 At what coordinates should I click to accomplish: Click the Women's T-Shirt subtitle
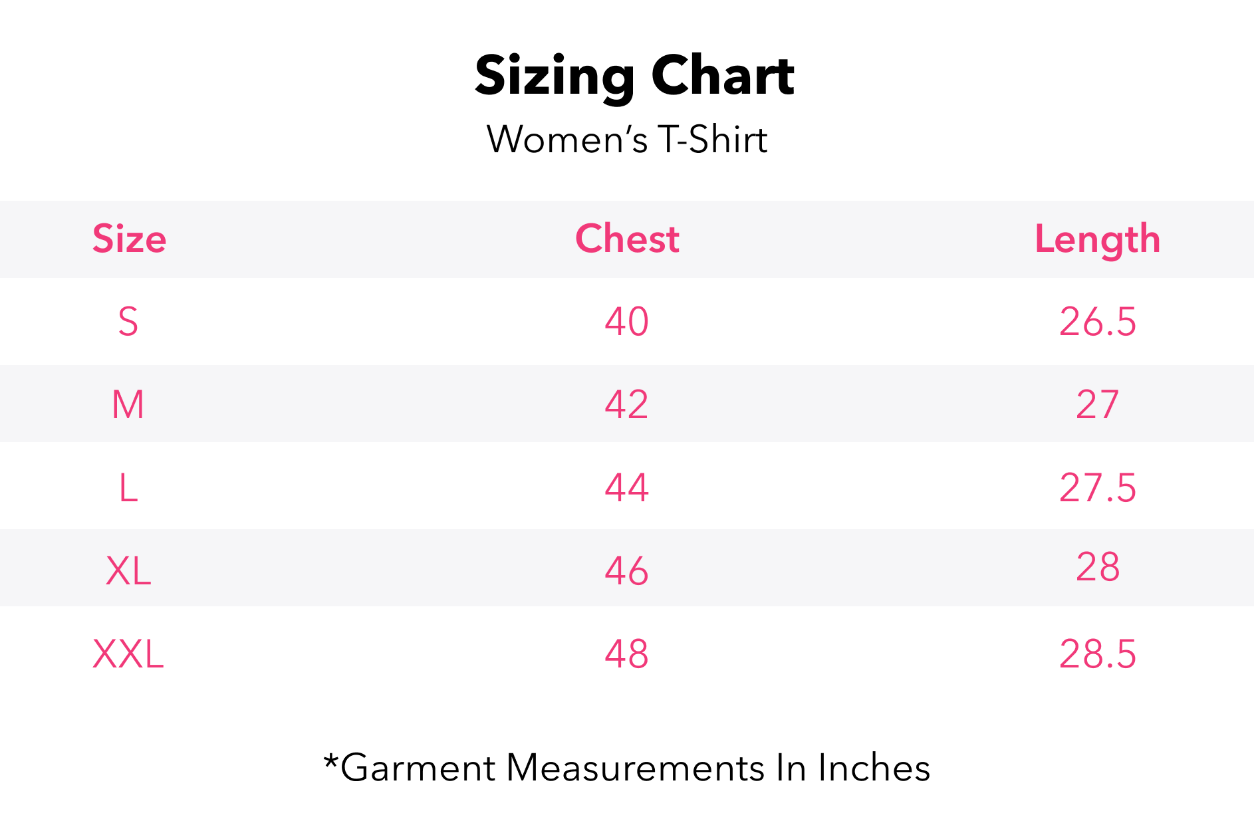(627, 140)
